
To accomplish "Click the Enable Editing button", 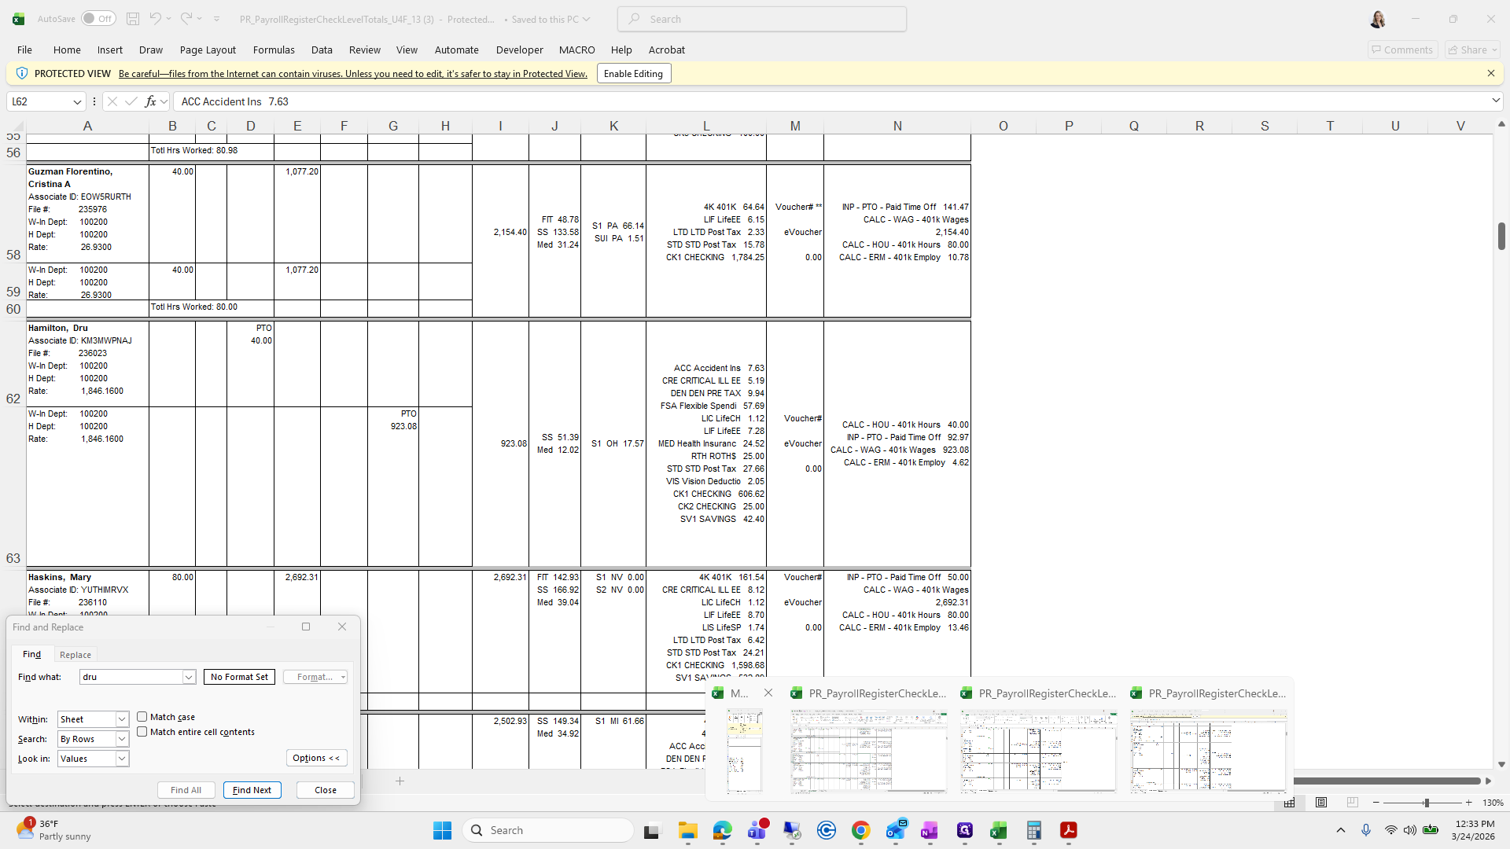I will click(633, 74).
